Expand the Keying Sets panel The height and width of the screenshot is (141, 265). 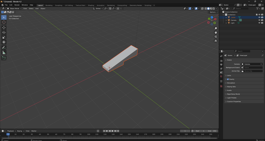click(x=244, y=87)
